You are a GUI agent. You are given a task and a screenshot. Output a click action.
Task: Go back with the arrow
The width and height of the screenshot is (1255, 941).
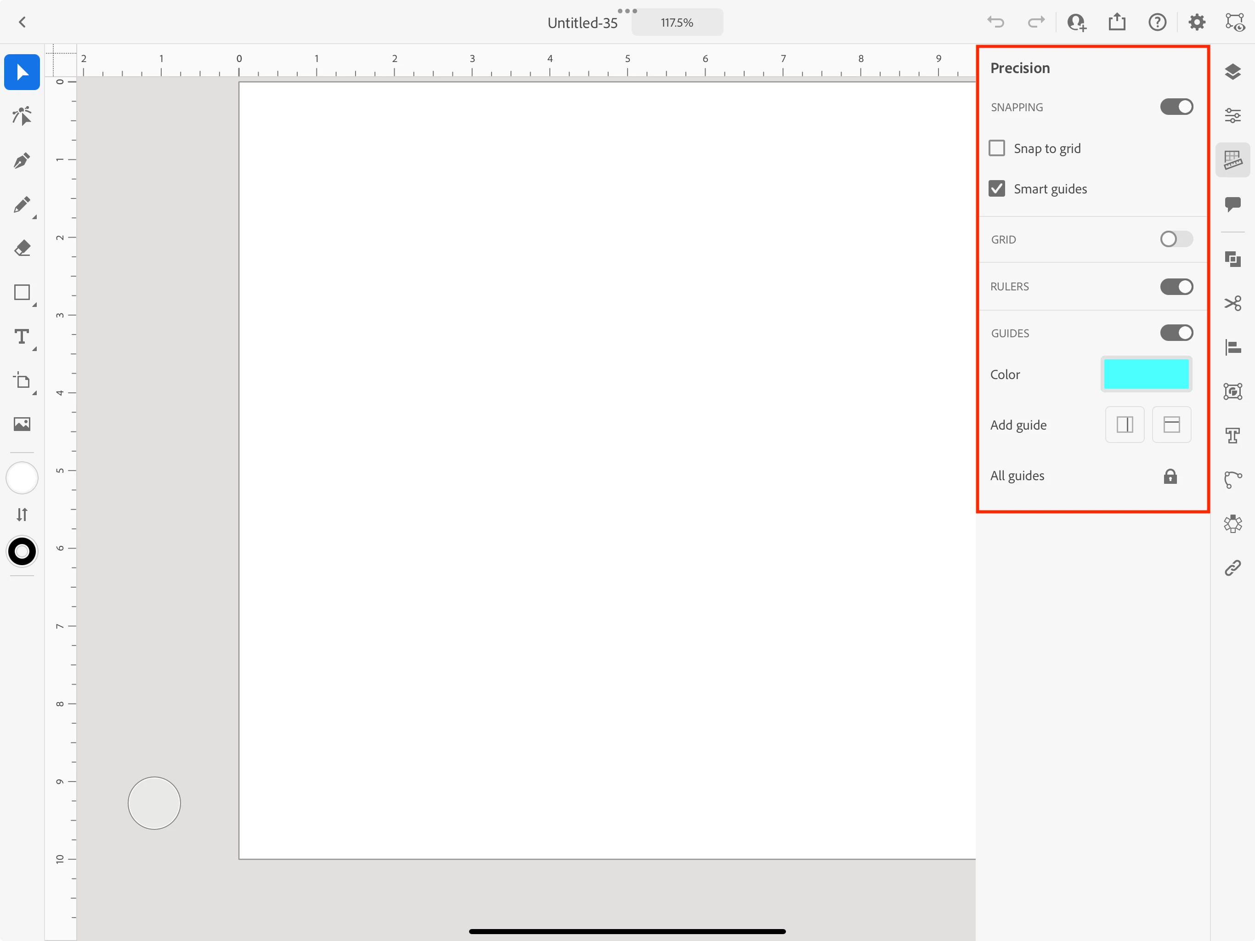pyautogui.click(x=22, y=22)
